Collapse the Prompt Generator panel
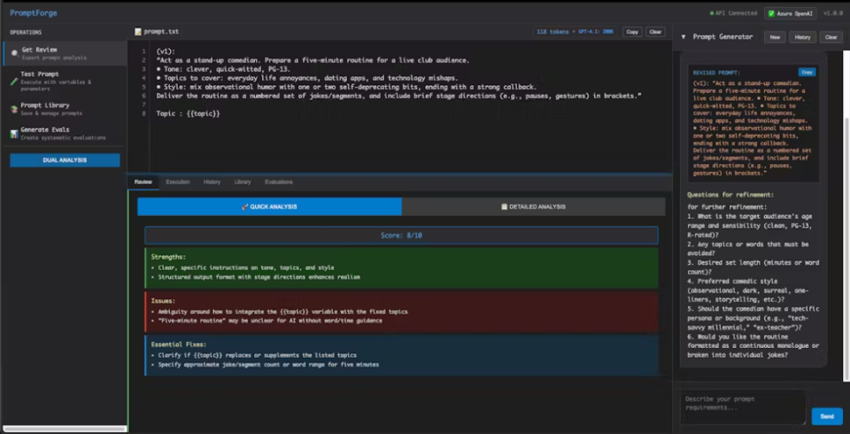Viewport: 850px width, 434px height. coord(683,37)
